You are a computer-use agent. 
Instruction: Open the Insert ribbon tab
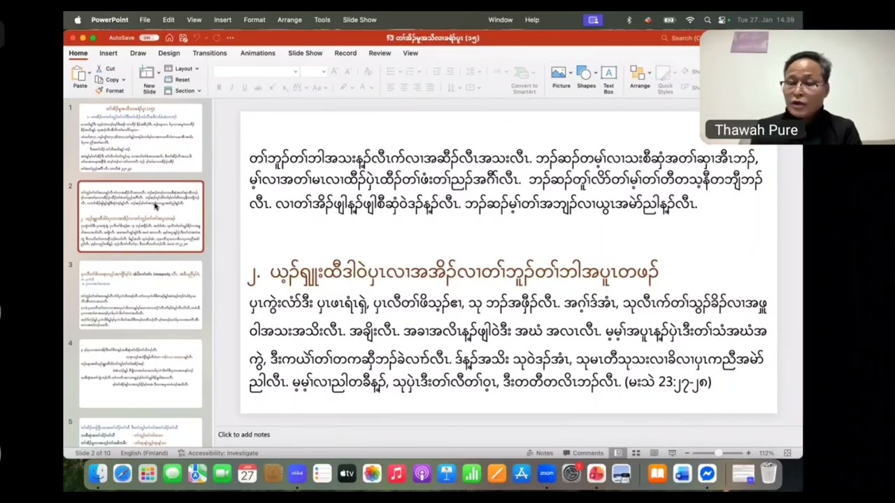(108, 53)
